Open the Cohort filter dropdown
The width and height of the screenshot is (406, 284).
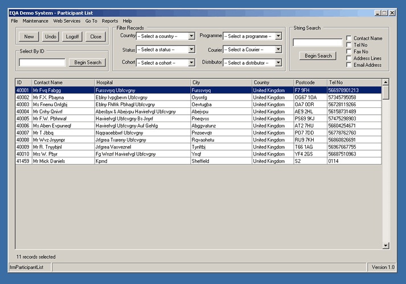pos(191,63)
